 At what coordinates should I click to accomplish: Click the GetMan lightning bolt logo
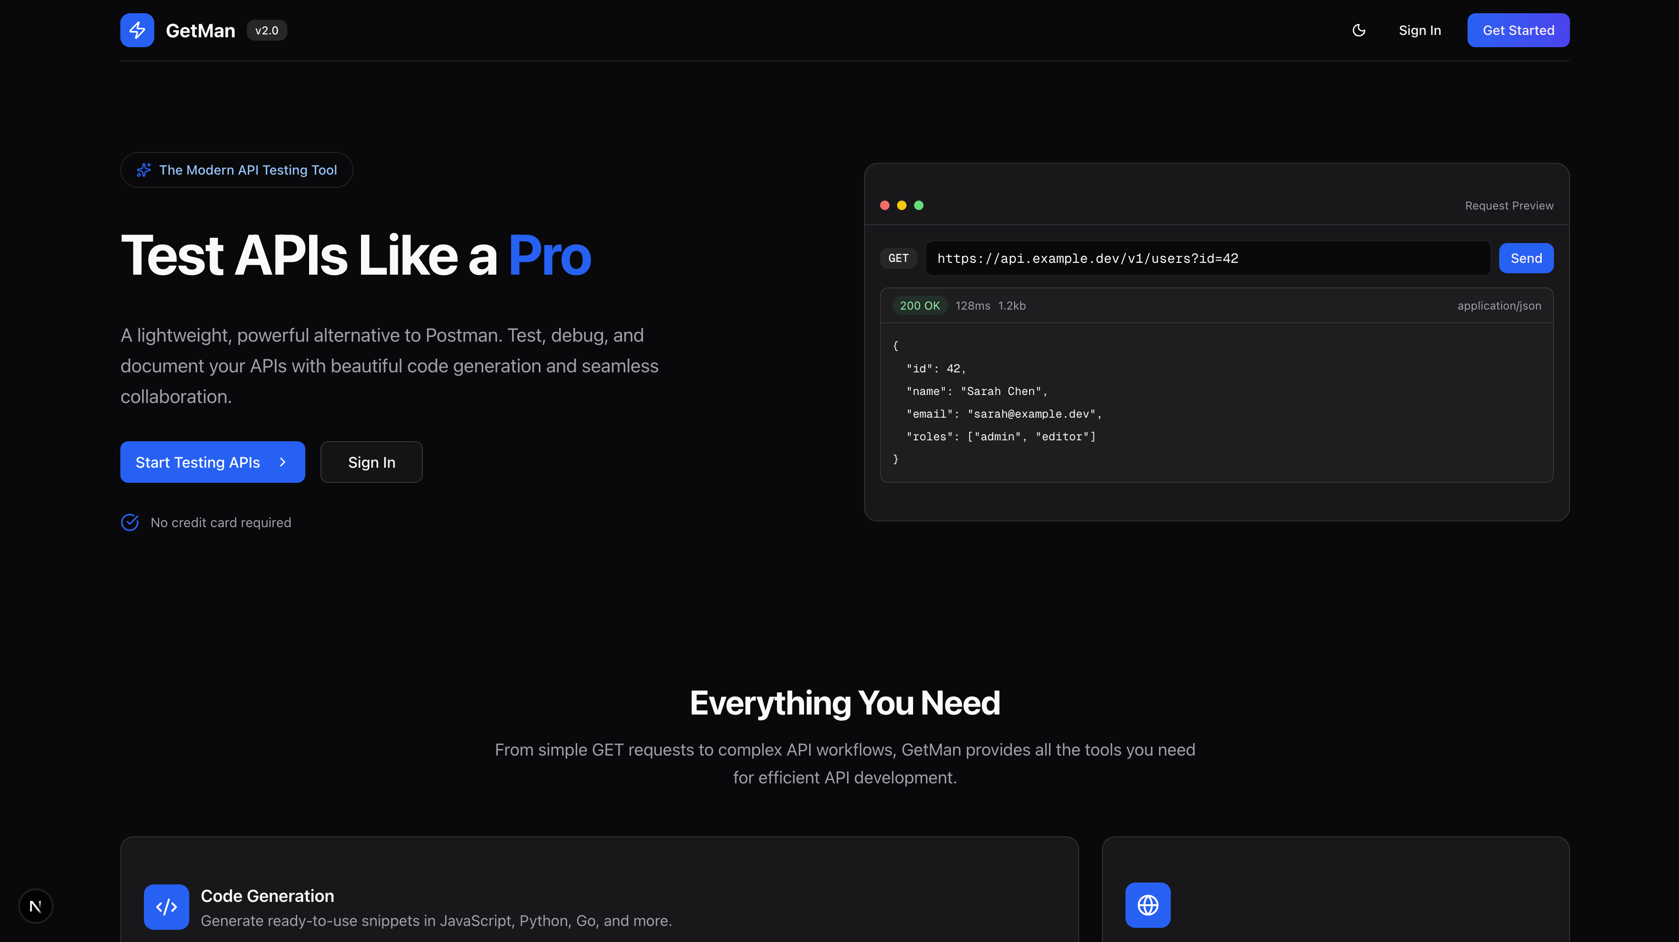click(x=137, y=30)
